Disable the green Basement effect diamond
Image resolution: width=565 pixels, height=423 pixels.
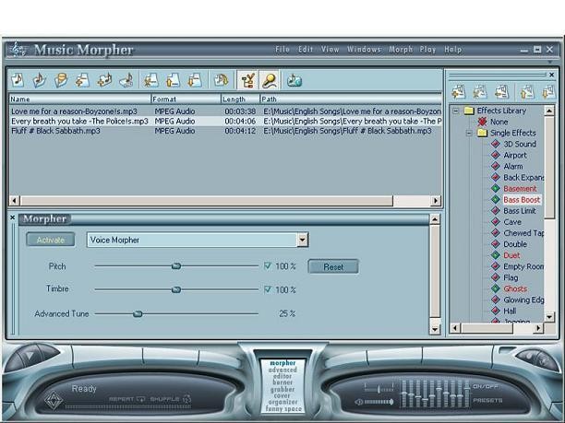point(496,189)
